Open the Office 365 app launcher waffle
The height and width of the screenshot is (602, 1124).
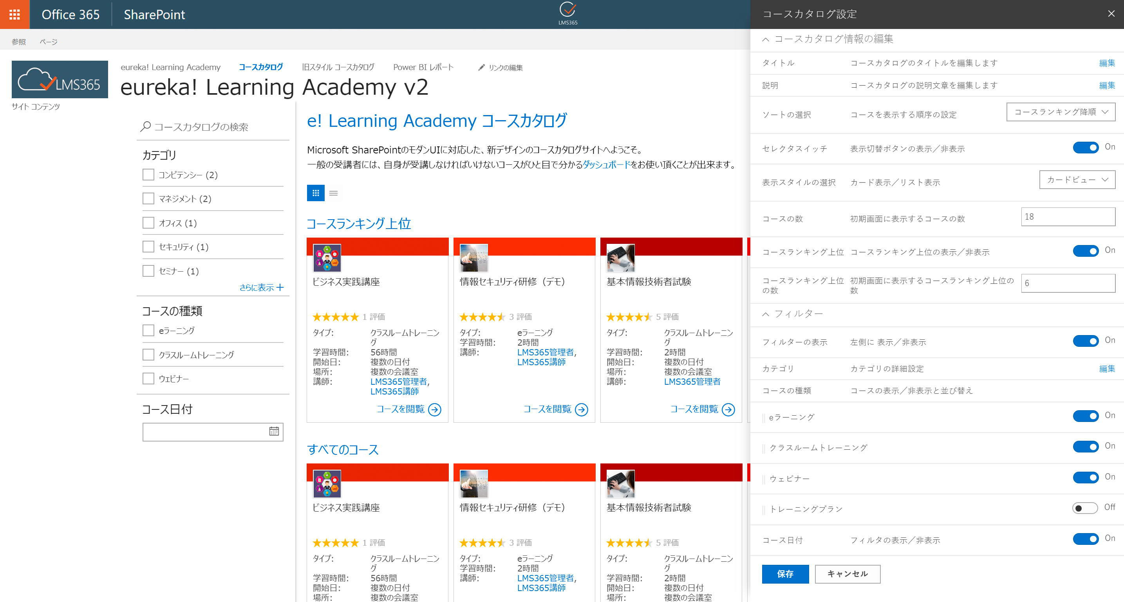[14, 14]
